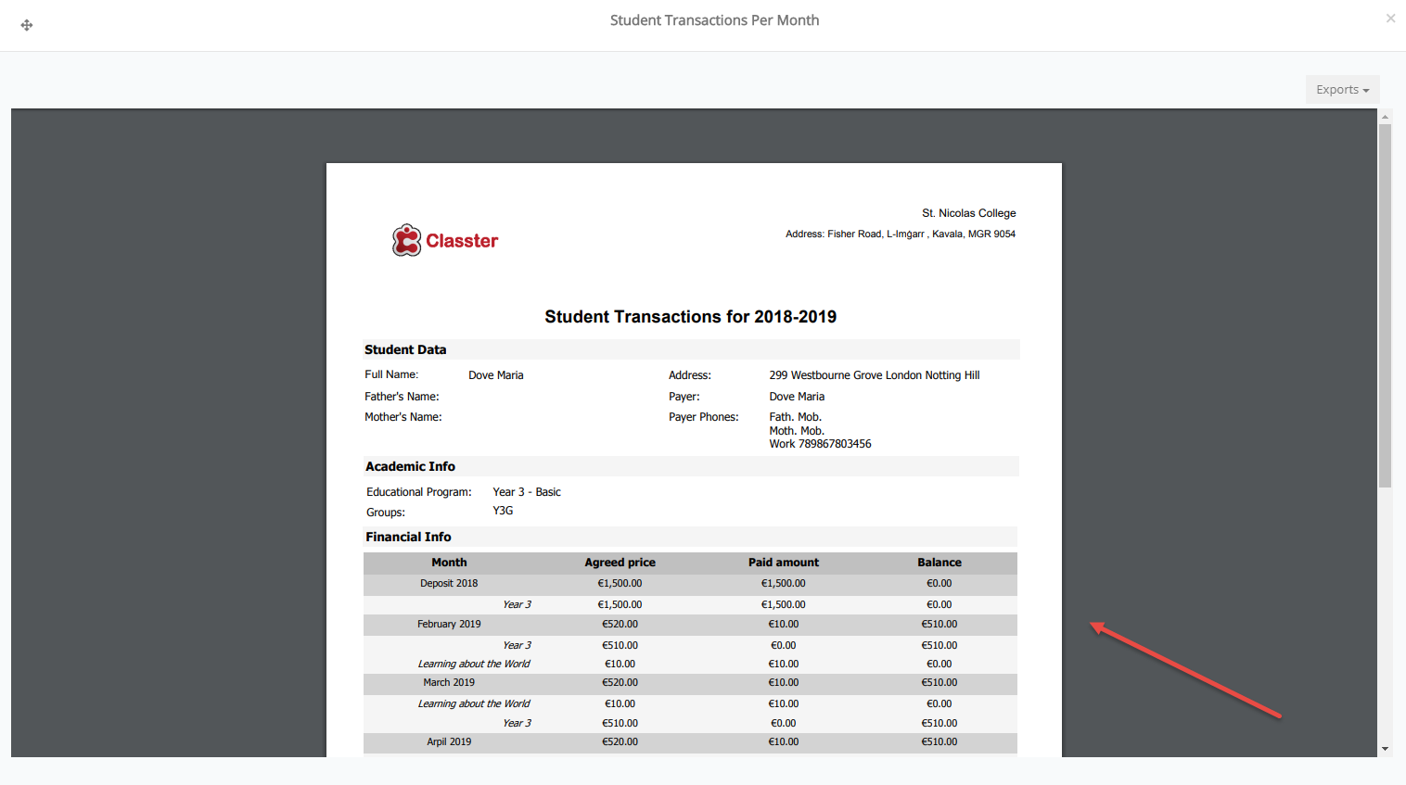This screenshot has width=1406, height=785.
Task: Click the Work 789867803456 phone number
Action: (820, 444)
